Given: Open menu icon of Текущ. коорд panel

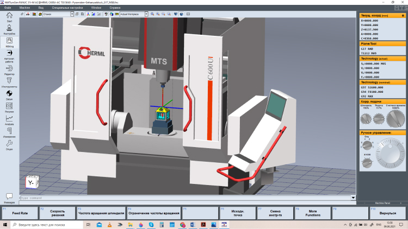Looking at the screenshot, I should (x=403, y=16).
